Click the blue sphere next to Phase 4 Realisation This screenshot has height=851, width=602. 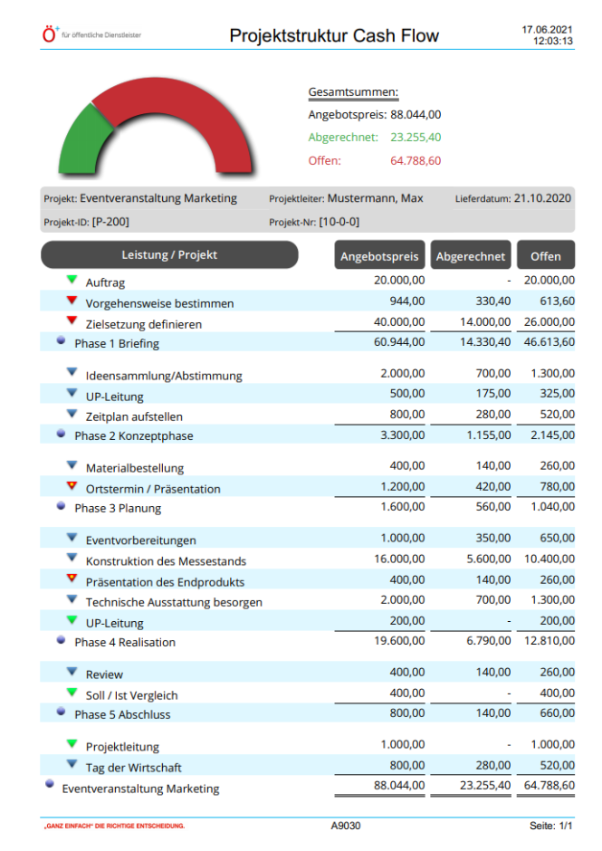tap(61, 640)
